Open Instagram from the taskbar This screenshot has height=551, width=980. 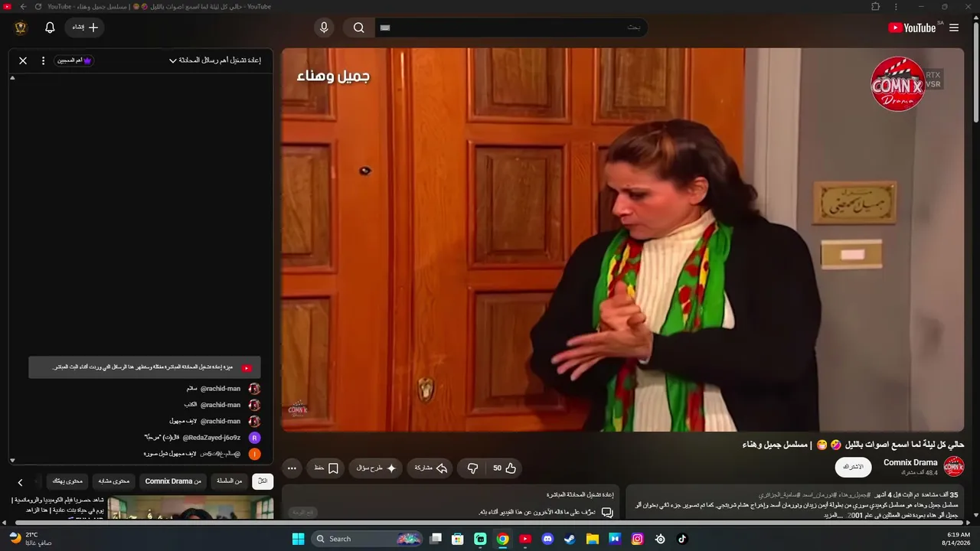tap(637, 539)
